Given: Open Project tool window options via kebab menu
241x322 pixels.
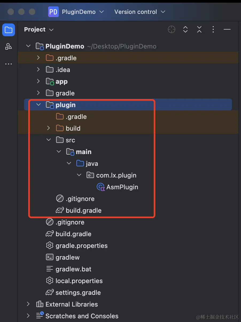Looking at the screenshot, I should tap(213, 29).
